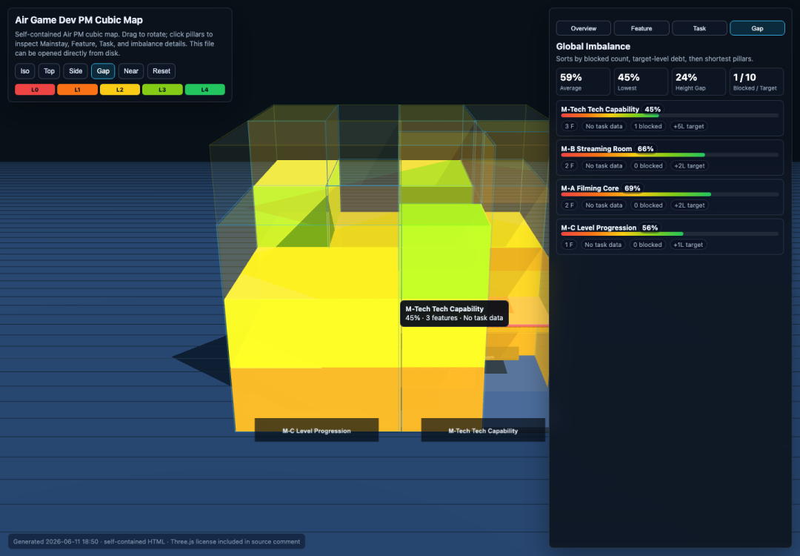Select the M-B Streaming Room card
Screen dimensions: 800x556
(x=670, y=157)
